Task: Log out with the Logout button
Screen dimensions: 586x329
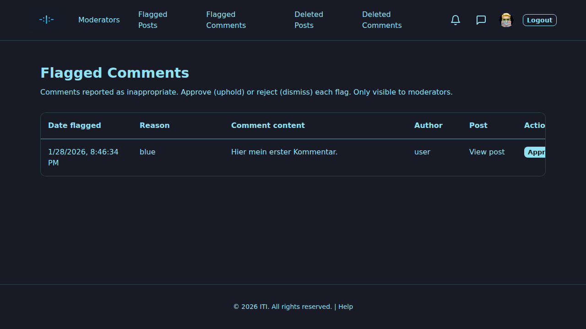Action: point(540,20)
